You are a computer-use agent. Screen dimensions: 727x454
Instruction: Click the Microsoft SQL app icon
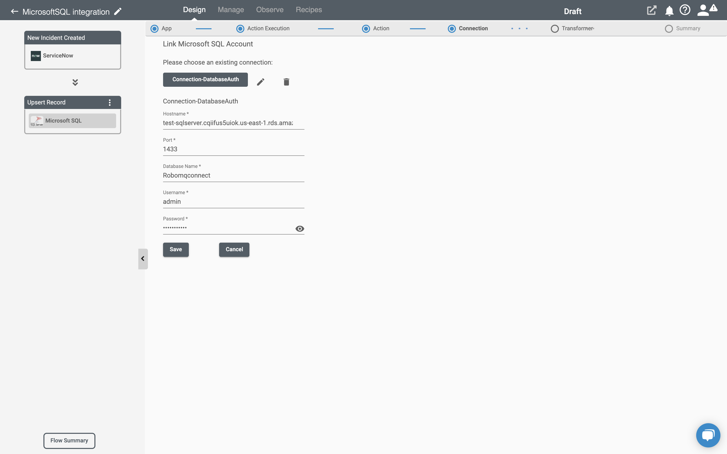(x=37, y=120)
